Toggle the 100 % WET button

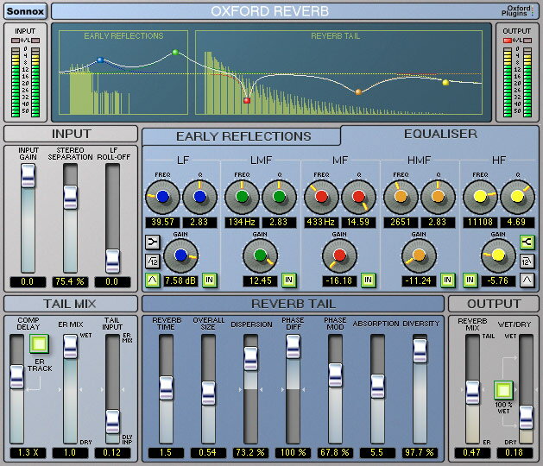[503, 390]
